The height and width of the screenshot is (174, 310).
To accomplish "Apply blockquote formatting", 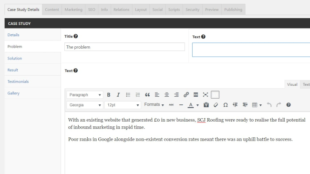I will [147, 95].
